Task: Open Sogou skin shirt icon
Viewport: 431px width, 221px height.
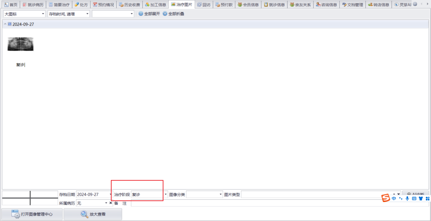Action: pos(421,199)
